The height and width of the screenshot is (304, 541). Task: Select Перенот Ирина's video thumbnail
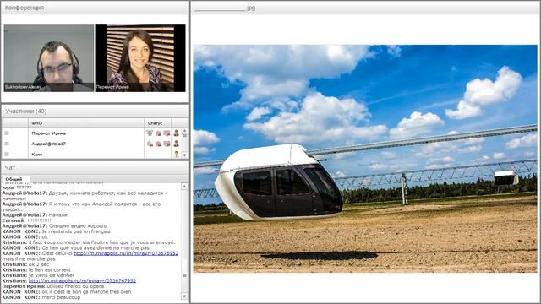pyautogui.click(x=140, y=58)
